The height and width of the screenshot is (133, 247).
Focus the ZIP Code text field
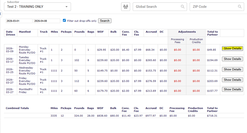213,7
